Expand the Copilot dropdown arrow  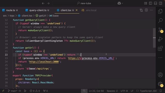(122, 3)
